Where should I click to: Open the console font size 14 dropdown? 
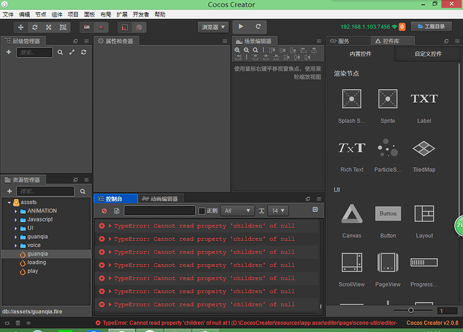click(x=278, y=211)
